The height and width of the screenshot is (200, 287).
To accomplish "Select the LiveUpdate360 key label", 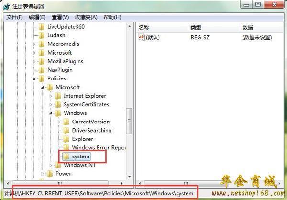I will (x=66, y=27).
